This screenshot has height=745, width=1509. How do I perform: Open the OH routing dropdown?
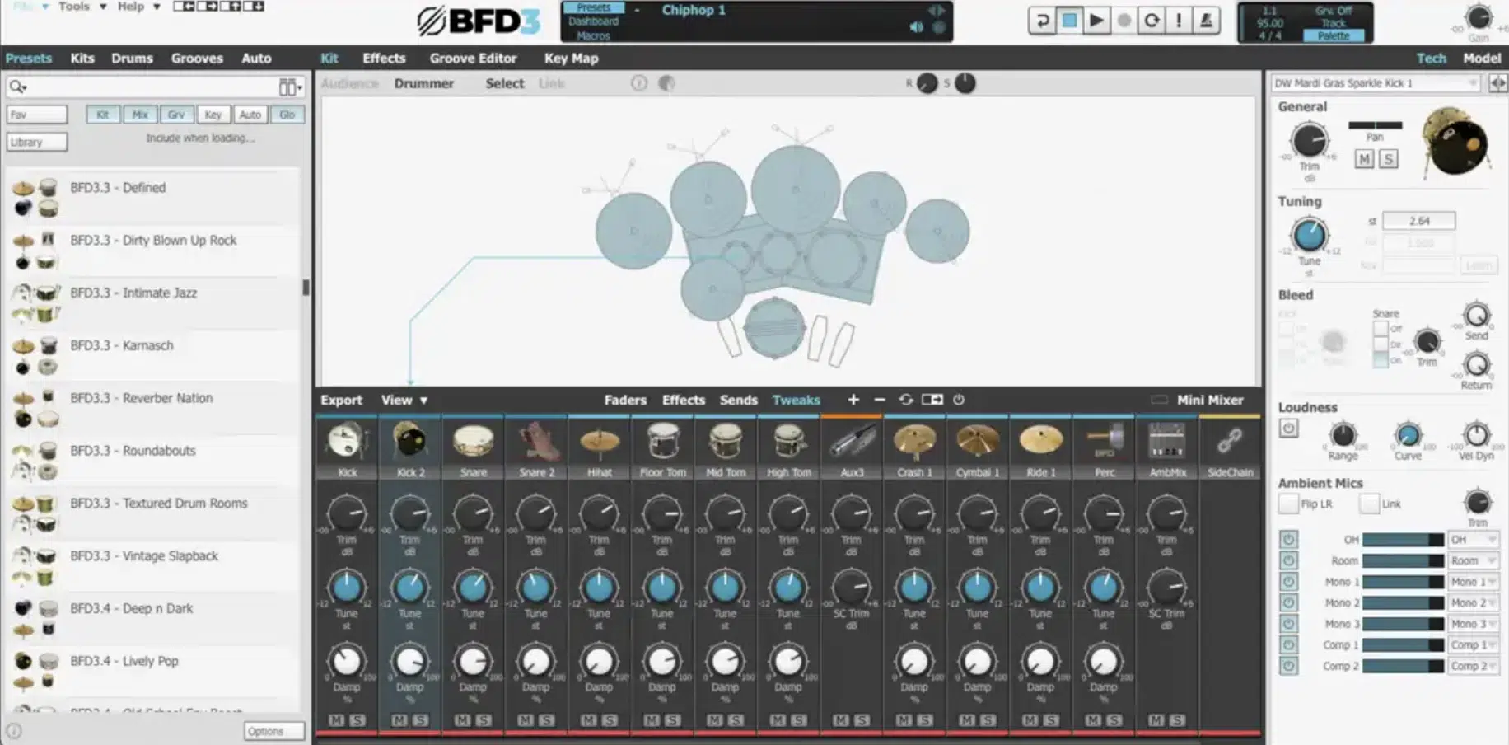tap(1473, 540)
